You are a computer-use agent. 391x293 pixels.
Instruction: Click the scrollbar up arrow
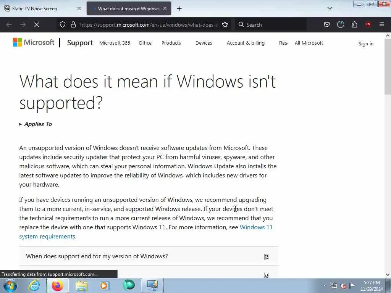click(x=388, y=35)
